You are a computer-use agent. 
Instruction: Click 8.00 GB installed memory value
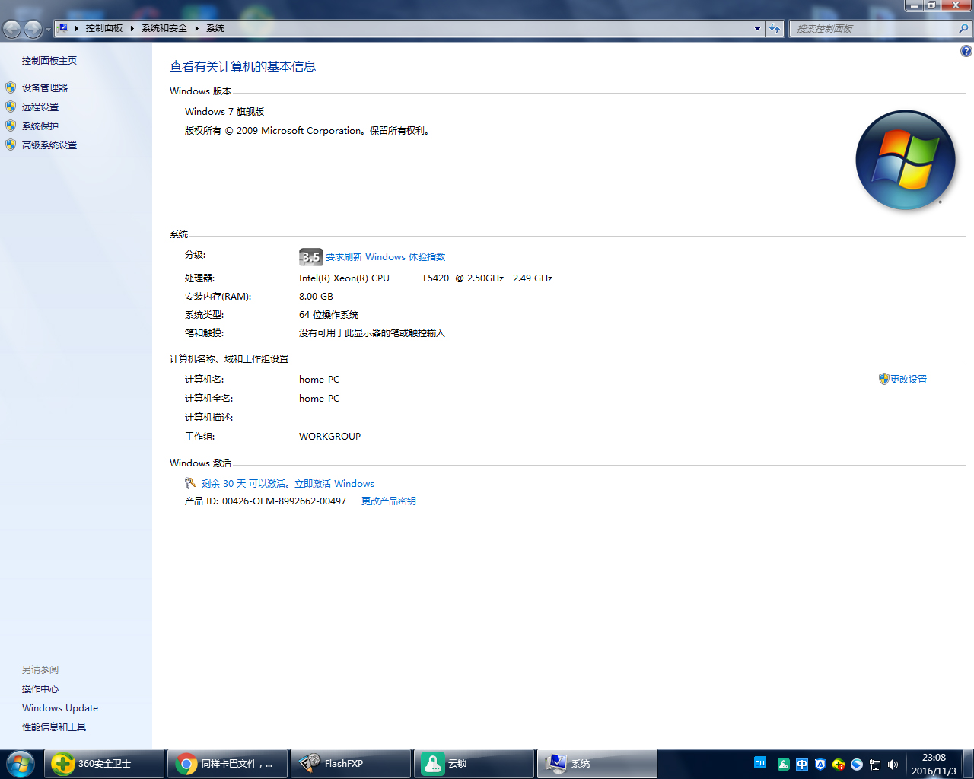point(316,297)
